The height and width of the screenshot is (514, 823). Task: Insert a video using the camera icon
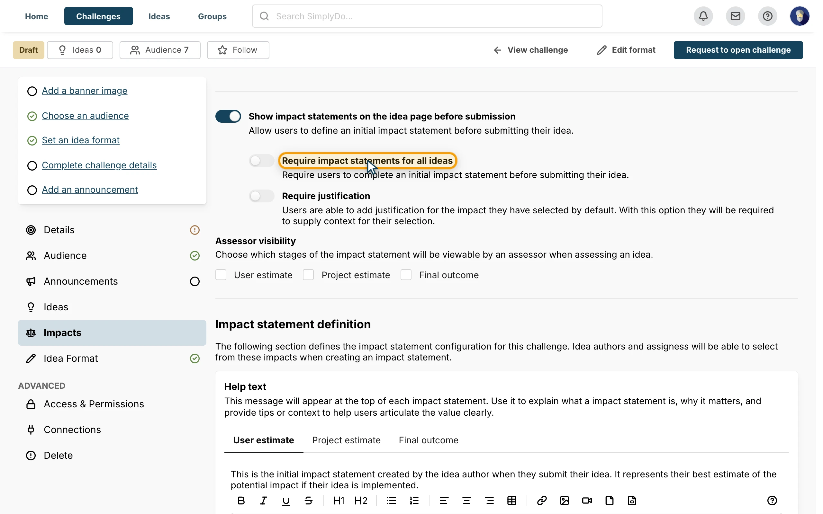pyautogui.click(x=587, y=501)
